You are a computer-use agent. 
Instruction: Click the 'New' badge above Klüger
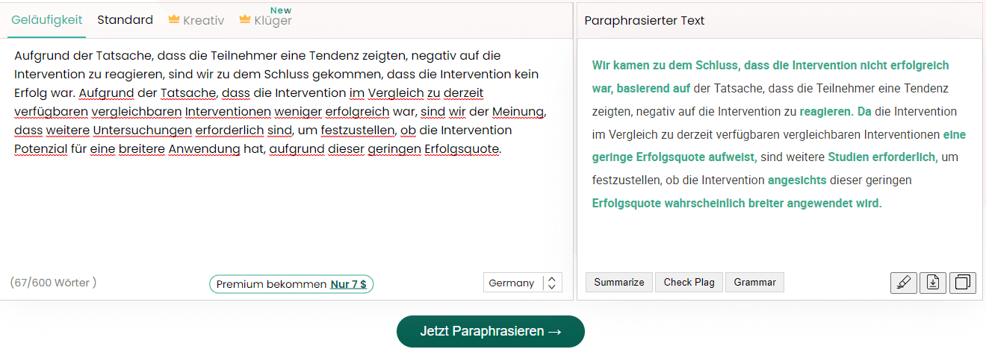point(282,10)
